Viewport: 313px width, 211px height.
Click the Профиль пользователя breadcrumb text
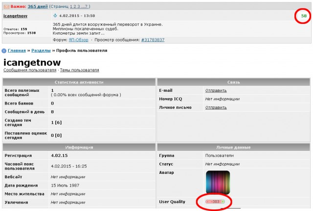coord(82,51)
